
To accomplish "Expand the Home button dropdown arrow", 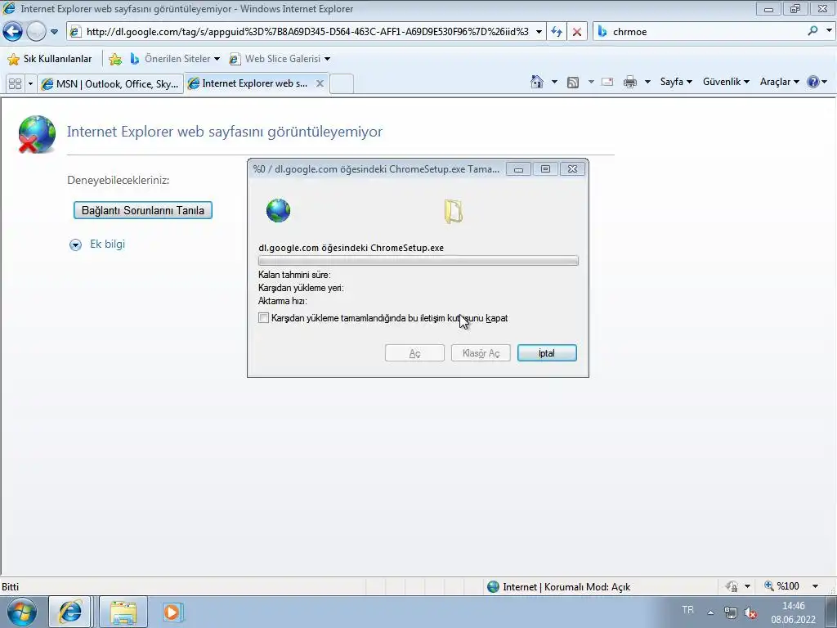I will click(554, 82).
